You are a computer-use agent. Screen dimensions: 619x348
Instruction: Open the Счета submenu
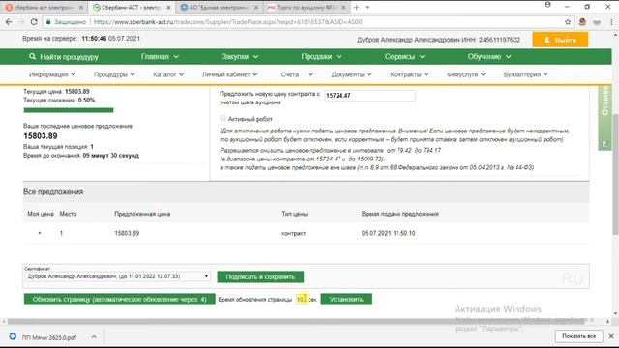coord(297,74)
